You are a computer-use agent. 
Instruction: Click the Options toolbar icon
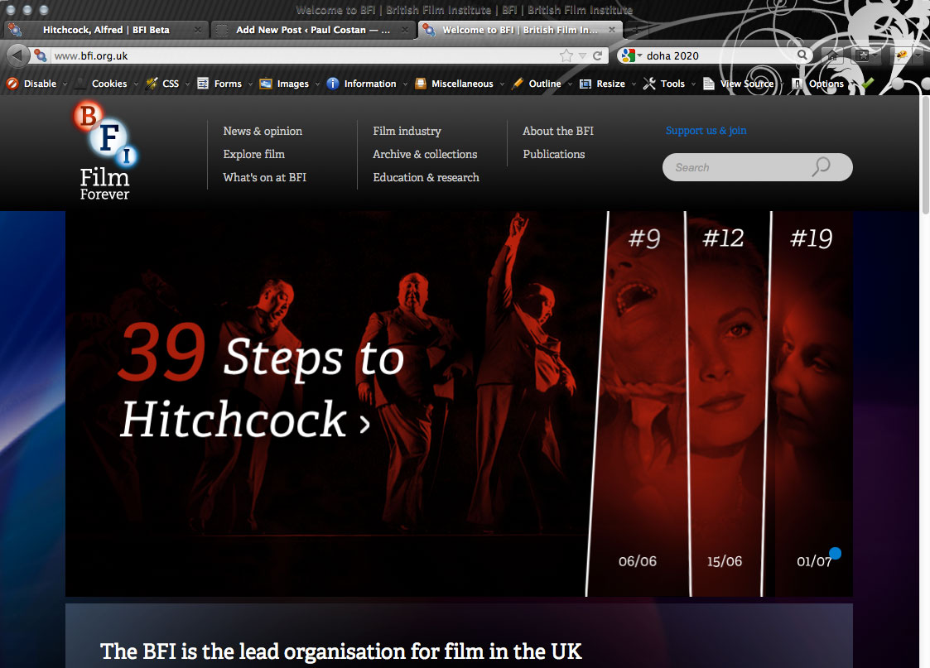(x=797, y=84)
